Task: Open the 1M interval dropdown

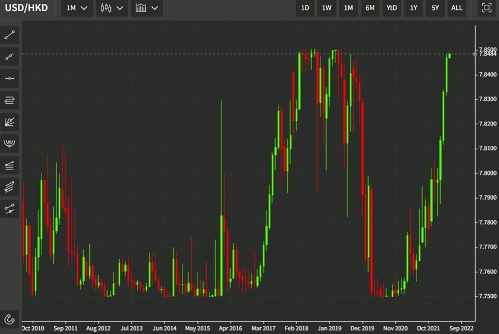Action: click(77, 8)
